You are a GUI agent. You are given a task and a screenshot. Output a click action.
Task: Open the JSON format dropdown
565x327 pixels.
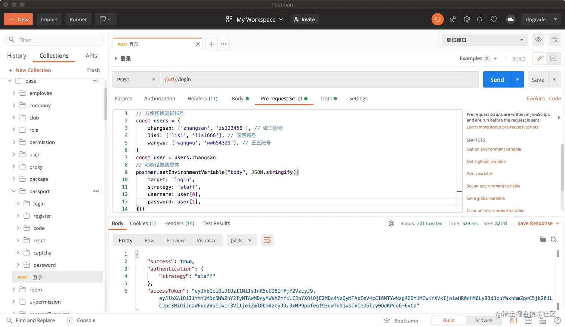pyautogui.click(x=241, y=240)
